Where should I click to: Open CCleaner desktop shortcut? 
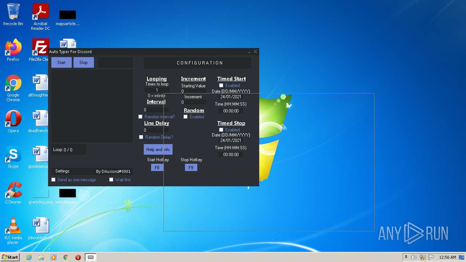[x=13, y=192]
